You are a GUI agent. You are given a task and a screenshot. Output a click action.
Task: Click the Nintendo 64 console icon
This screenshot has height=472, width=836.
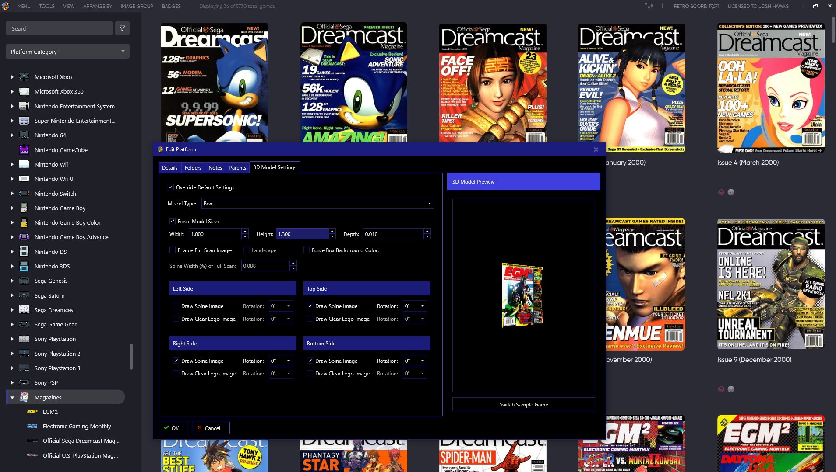[24, 135]
